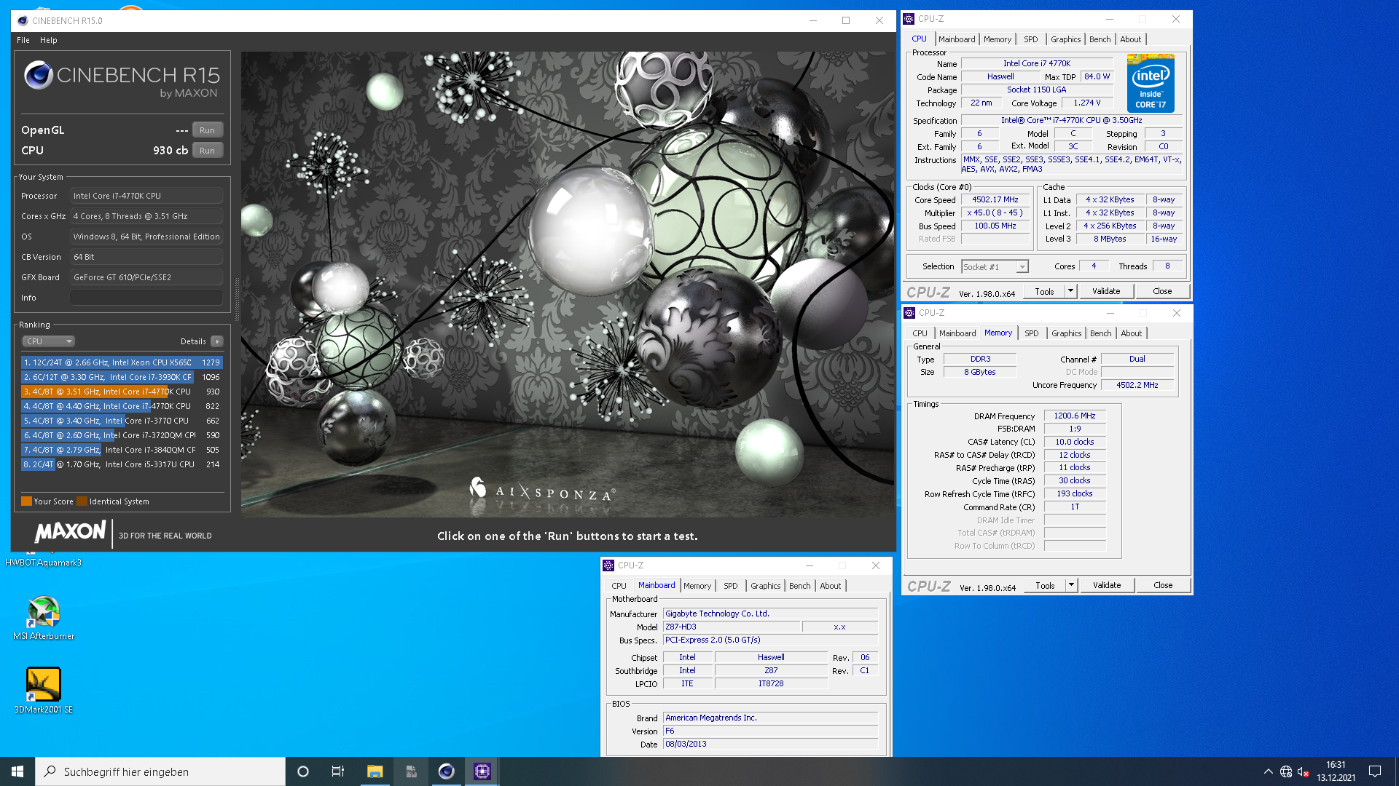Viewport: 1399px width, 786px height.
Task: Open the Help menu in Cinebench
Action: point(49,40)
